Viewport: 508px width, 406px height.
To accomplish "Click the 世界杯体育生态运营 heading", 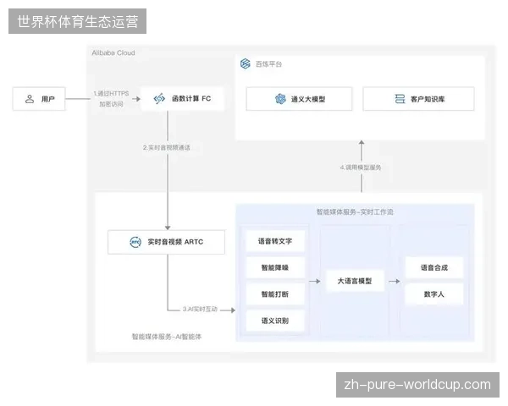I will (77, 21).
